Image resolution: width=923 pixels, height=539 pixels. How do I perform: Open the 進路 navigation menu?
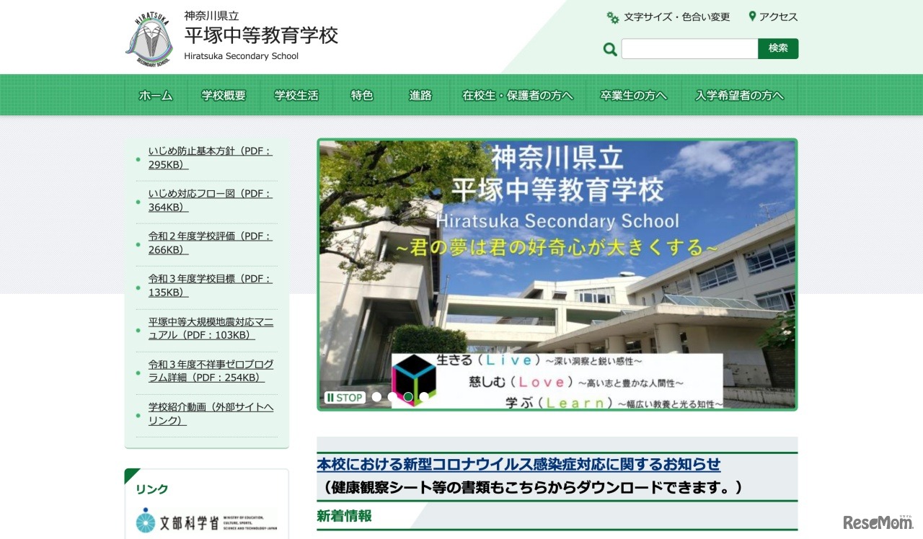(419, 94)
